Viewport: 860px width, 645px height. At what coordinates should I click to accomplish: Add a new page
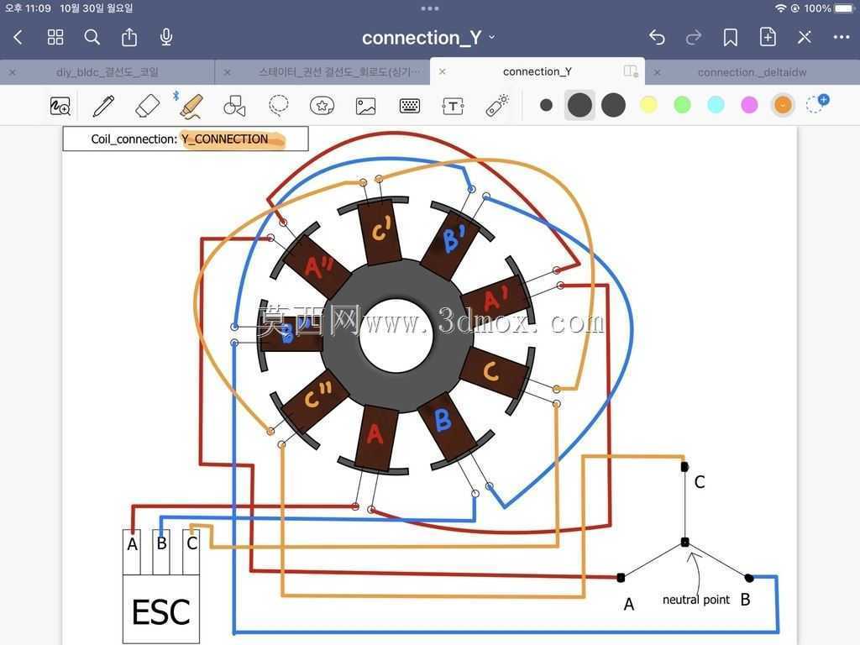coord(768,37)
